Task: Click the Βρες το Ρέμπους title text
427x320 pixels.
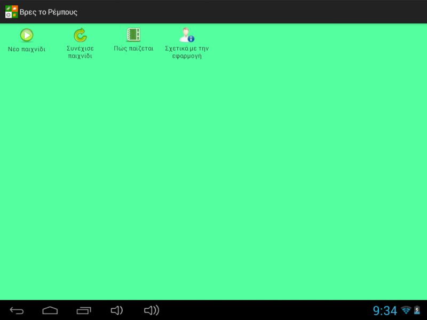Action: (49, 12)
